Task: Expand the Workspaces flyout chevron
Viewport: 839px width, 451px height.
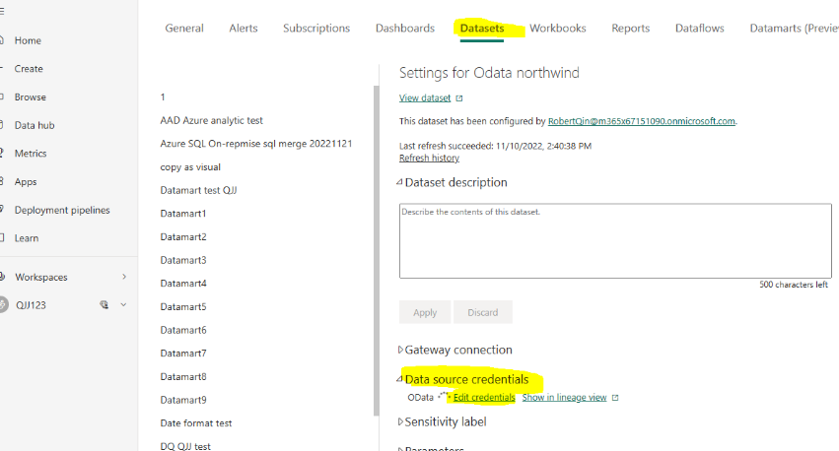Action: coord(124,277)
